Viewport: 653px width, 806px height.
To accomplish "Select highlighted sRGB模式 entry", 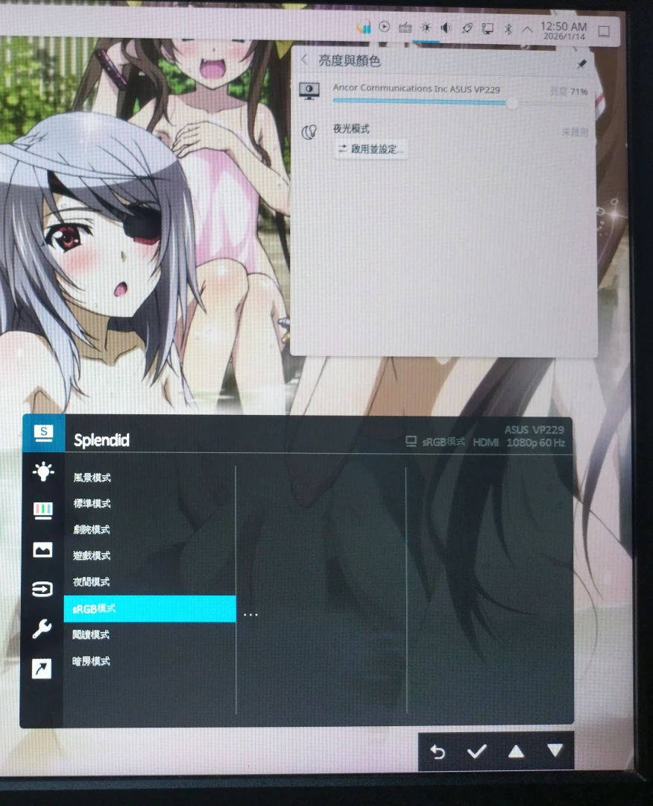I will 149,609.
